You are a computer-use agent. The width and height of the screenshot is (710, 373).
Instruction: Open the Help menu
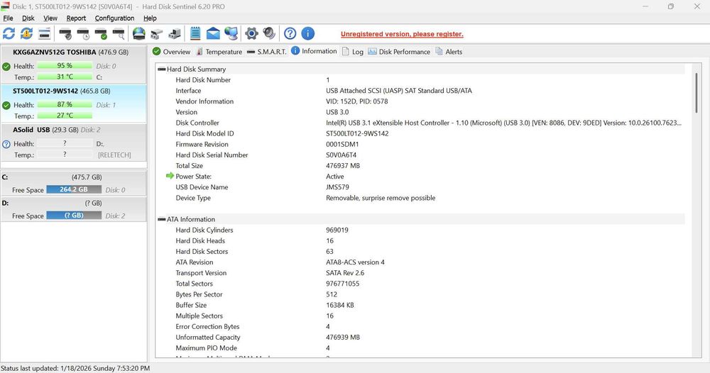[x=150, y=18]
